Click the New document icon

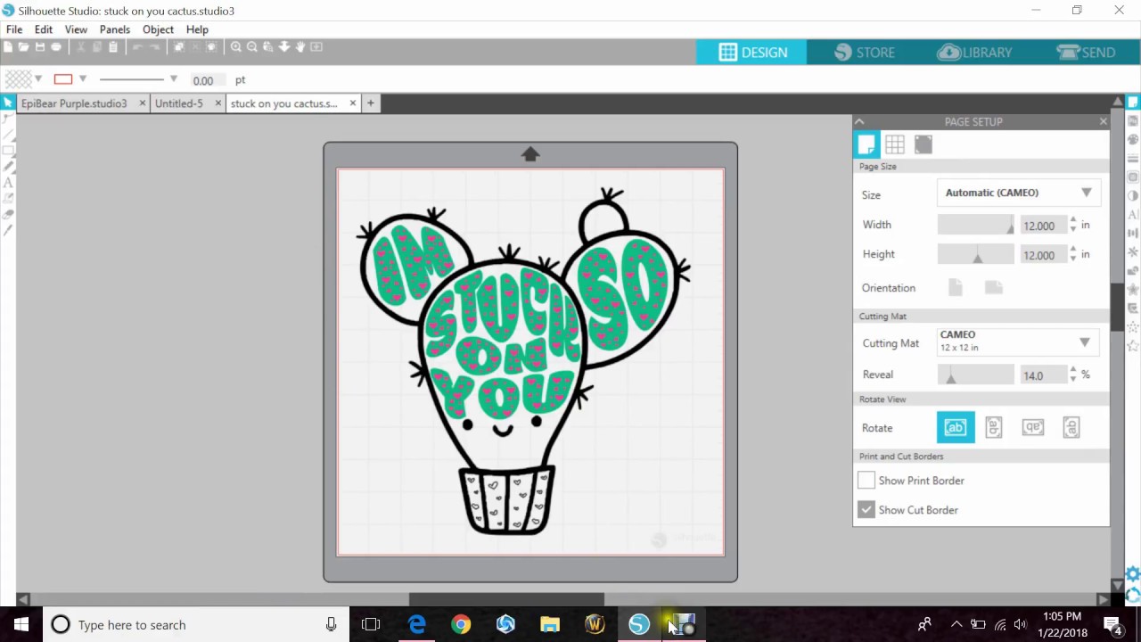[x=8, y=46]
